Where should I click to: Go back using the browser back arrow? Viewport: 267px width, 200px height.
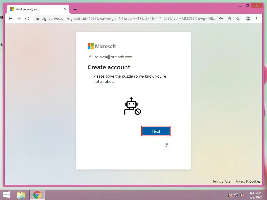tap(10, 18)
